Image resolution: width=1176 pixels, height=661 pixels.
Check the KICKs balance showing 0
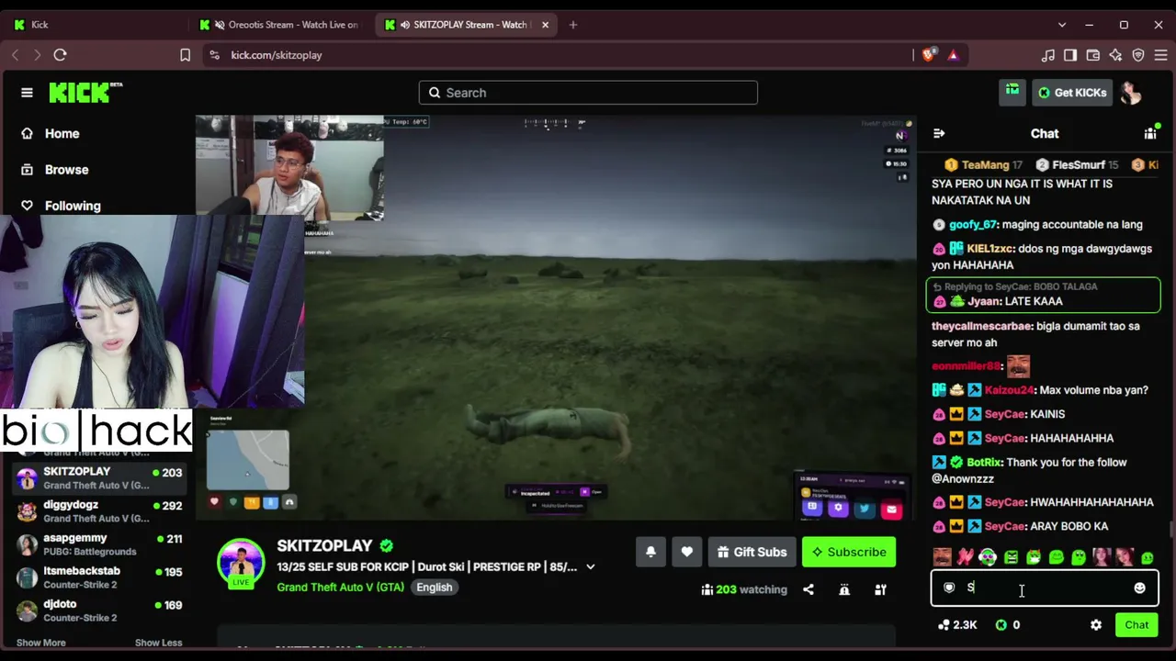tap(1008, 624)
